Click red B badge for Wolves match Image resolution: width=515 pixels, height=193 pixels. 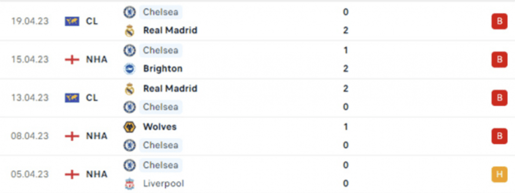pyautogui.click(x=499, y=136)
